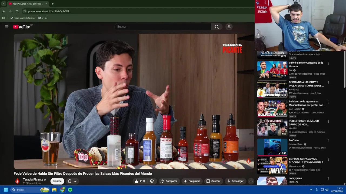This screenshot has height=194, width=346.
Task: Open the Terapia Picante channel name link
Action: click(33, 179)
